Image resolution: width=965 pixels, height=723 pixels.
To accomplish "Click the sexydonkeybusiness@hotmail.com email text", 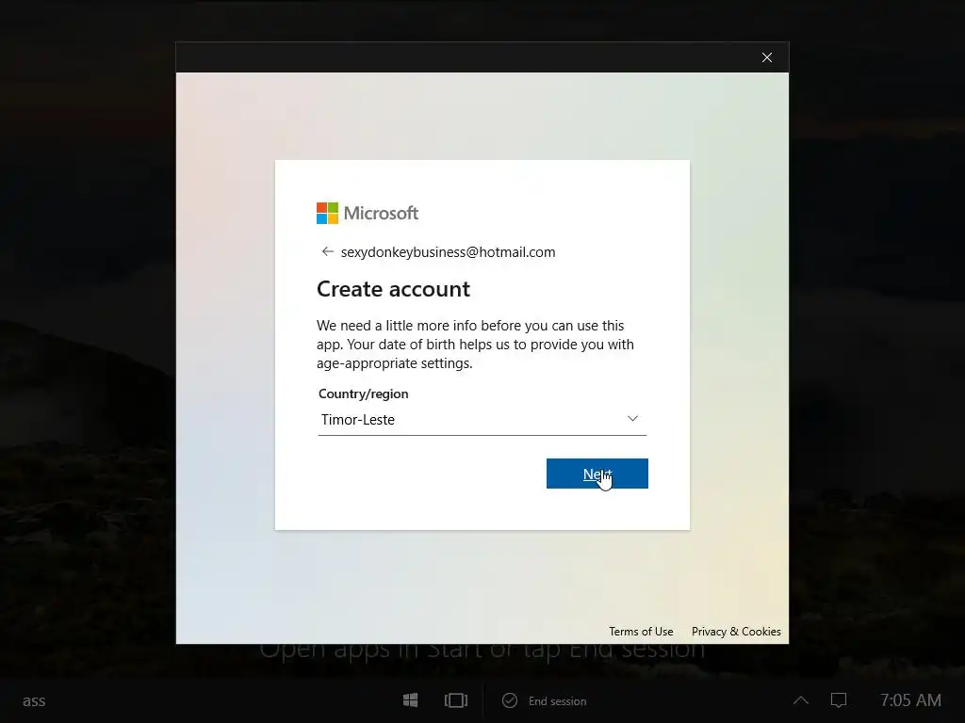I will pyautogui.click(x=448, y=252).
